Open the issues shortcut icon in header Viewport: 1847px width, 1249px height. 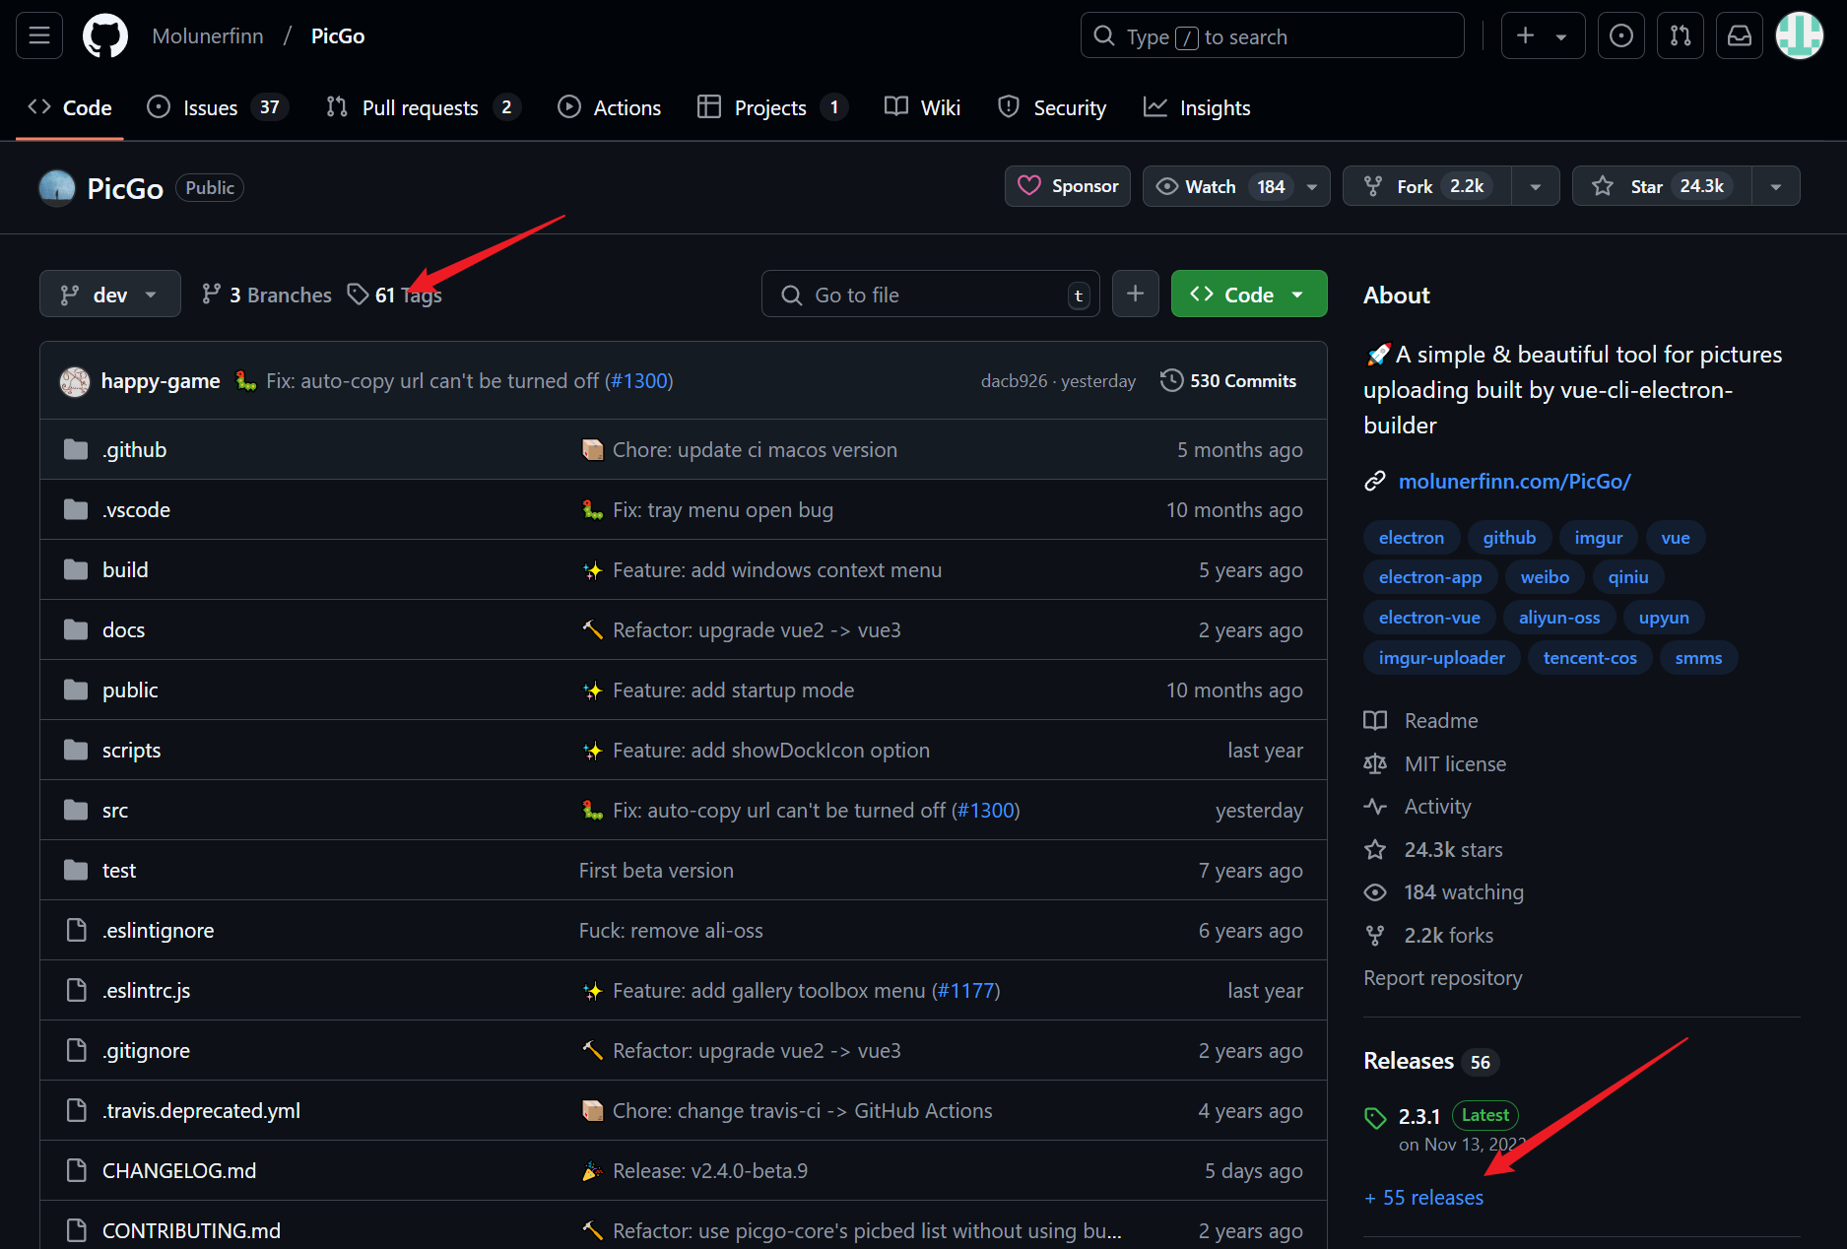[1620, 36]
